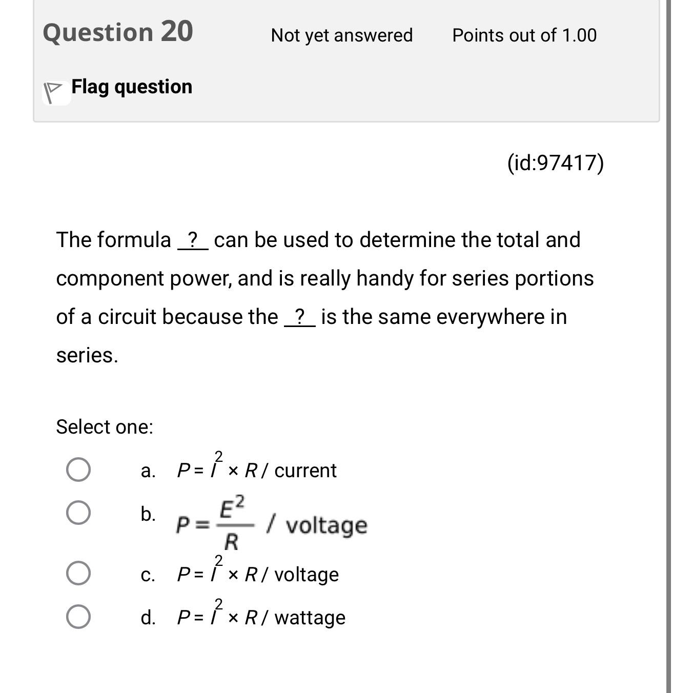Click the Not yet answered status label
This screenshot has height=693, width=693.
(x=341, y=35)
